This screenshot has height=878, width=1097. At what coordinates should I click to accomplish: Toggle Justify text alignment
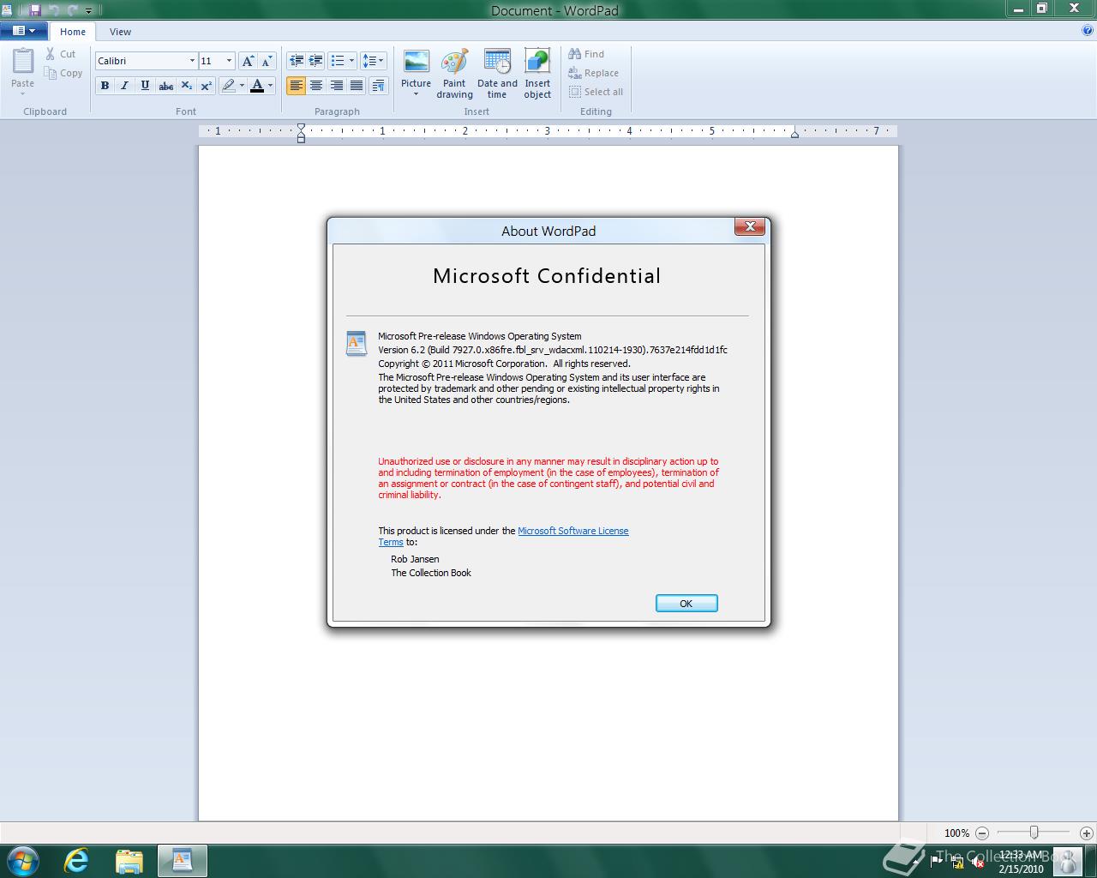[x=356, y=85]
